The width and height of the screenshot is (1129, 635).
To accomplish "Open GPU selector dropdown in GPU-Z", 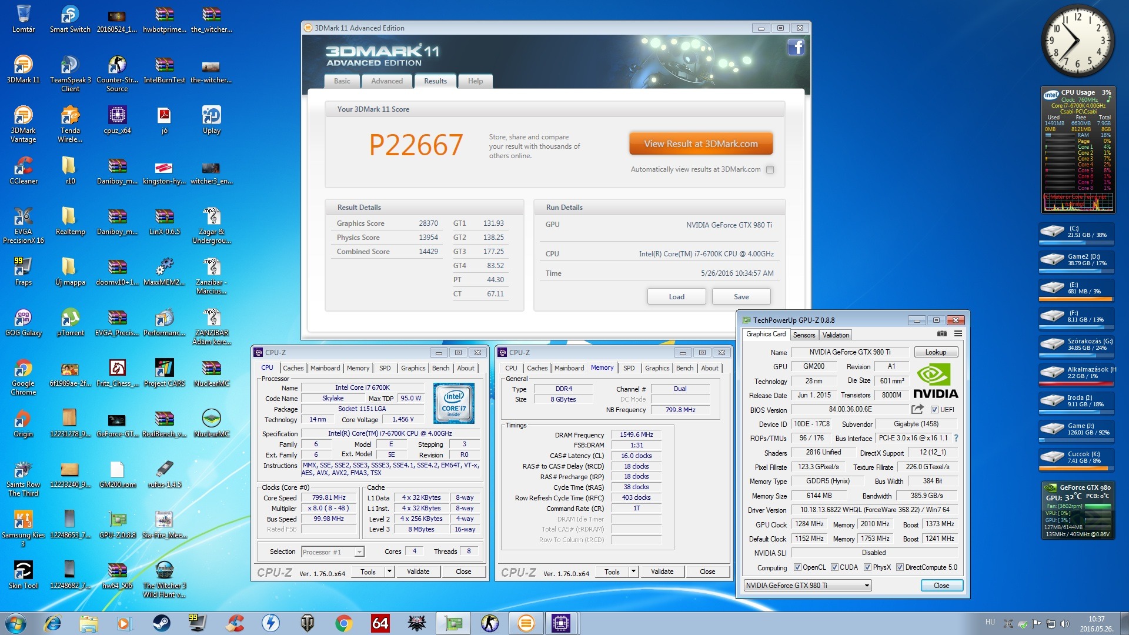I will pos(807,586).
